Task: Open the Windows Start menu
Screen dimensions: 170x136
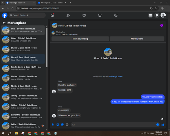Action: click(x=3, y=133)
